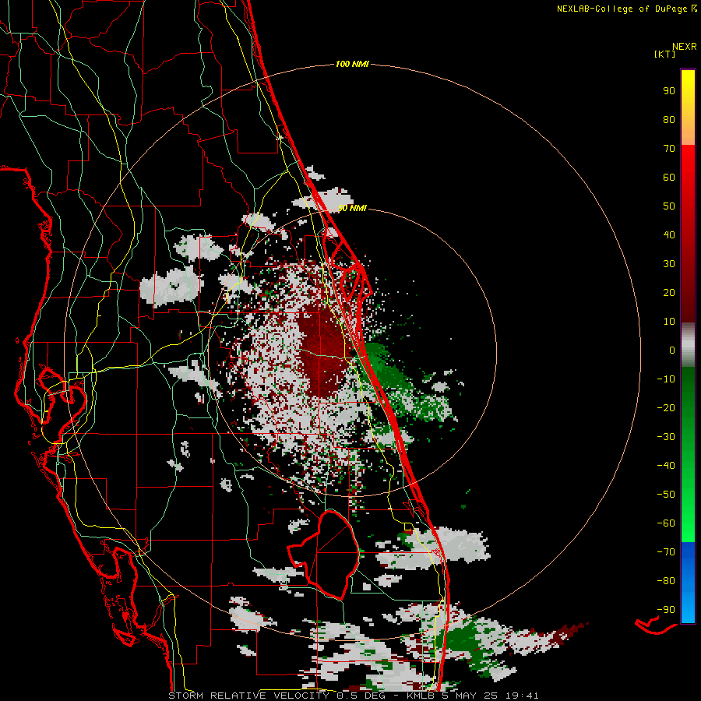
Task: Click the gray zero segment of the color bar
Action: point(688,345)
